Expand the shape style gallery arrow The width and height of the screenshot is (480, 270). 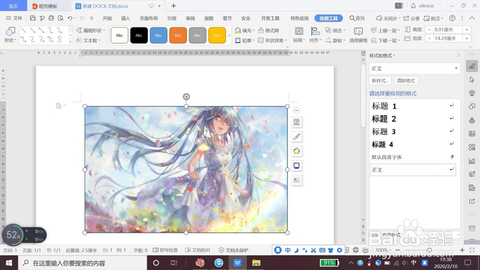click(229, 35)
